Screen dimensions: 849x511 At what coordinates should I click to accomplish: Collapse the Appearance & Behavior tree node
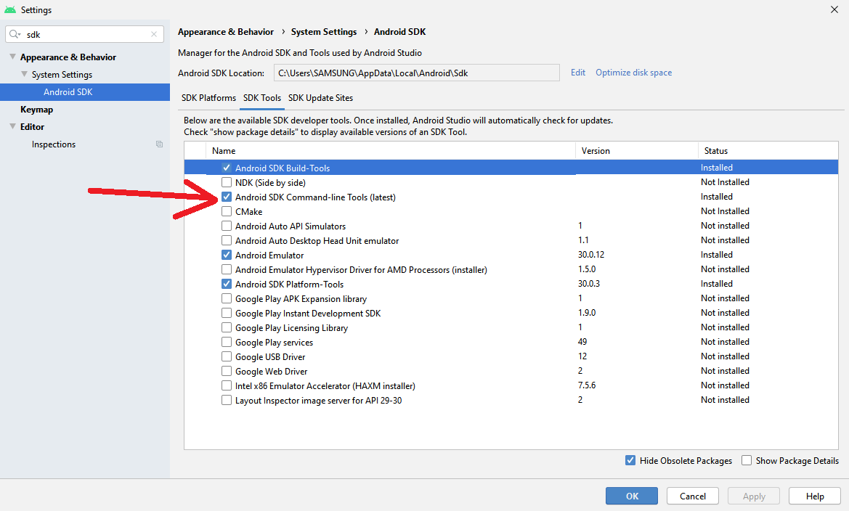[12, 57]
